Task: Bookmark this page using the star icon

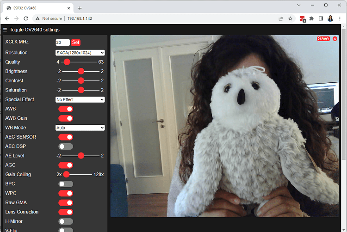Action: pyautogui.click(x=290, y=18)
